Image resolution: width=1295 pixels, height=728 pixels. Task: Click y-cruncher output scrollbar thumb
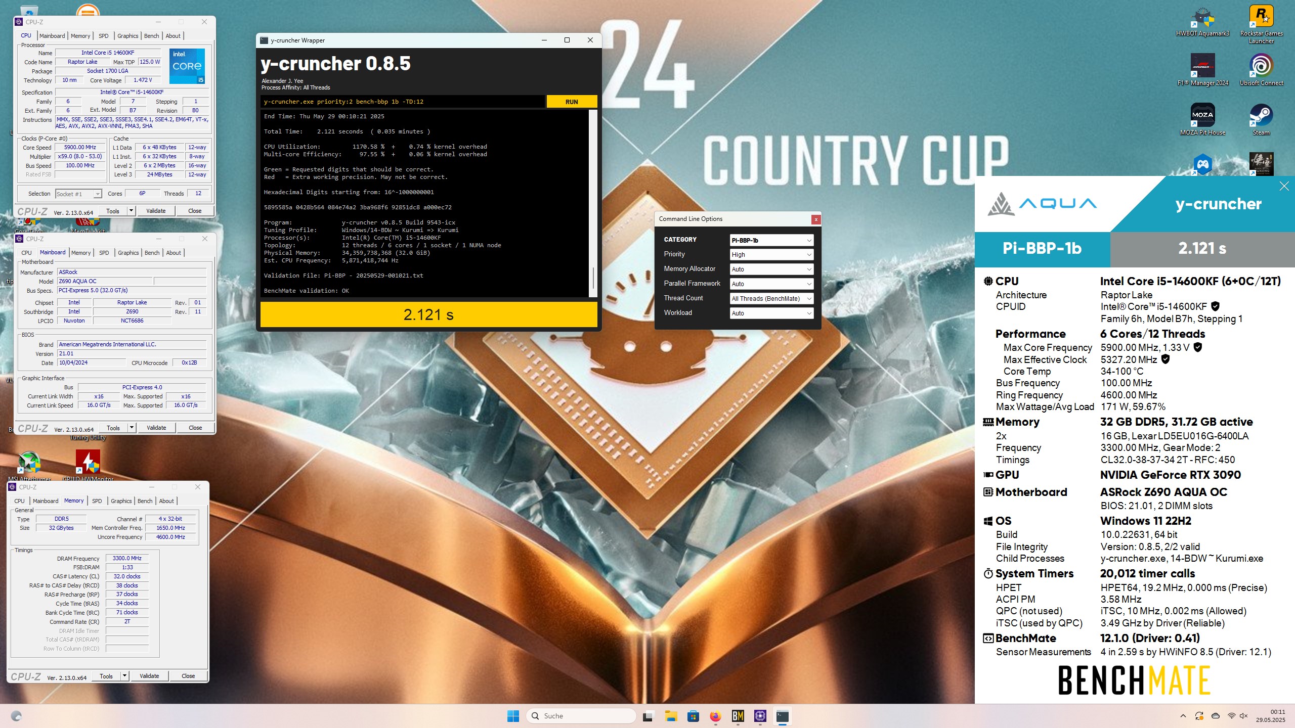(593, 278)
